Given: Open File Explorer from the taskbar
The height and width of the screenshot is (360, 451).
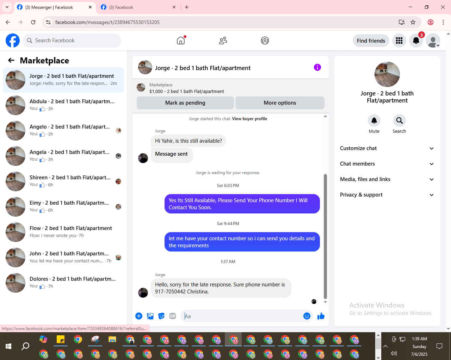Looking at the screenshot, I should 112,340.
